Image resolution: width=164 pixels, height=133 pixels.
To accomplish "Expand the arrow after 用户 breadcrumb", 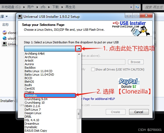I will pyautogui.click(x=37, y=7).
